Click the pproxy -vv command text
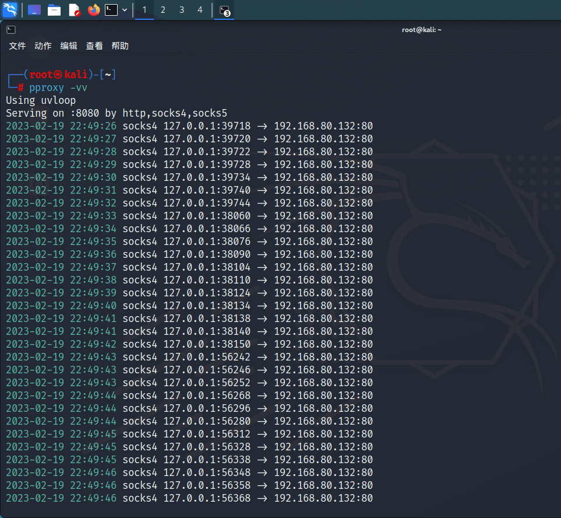Image resolution: width=561 pixels, height=518 pixels. (58, 87)
